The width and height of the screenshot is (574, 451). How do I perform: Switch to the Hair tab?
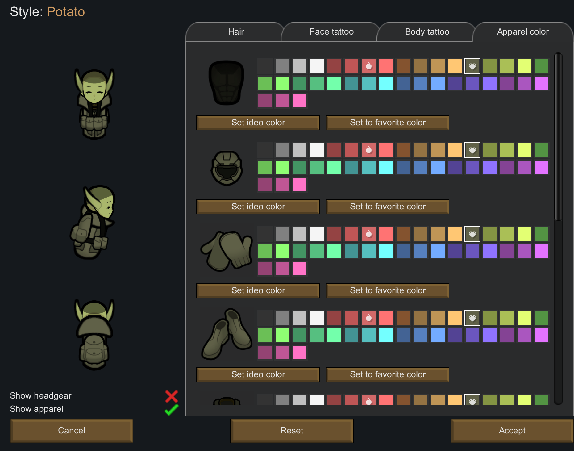tap(236, 32)
